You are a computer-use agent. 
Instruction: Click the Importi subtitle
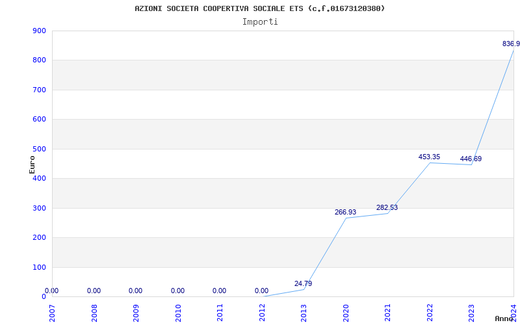[260, 22]
